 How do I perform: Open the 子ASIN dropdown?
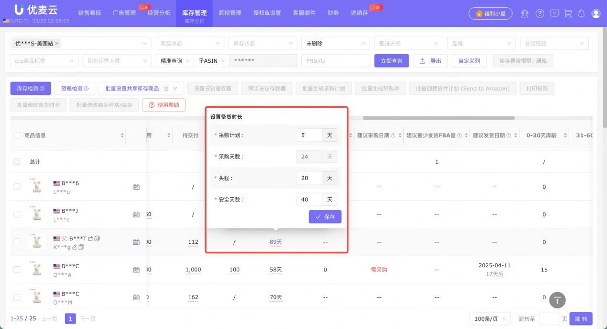pyautogui.click(x=211, y=61)
